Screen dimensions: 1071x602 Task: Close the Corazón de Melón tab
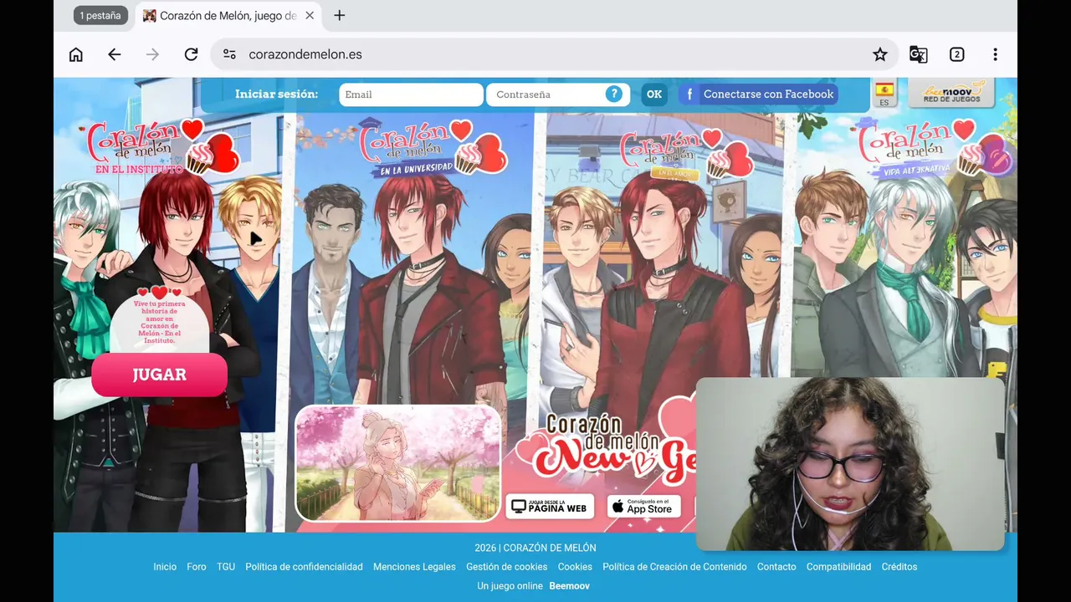pyautogui.click(x=309, y=16)
